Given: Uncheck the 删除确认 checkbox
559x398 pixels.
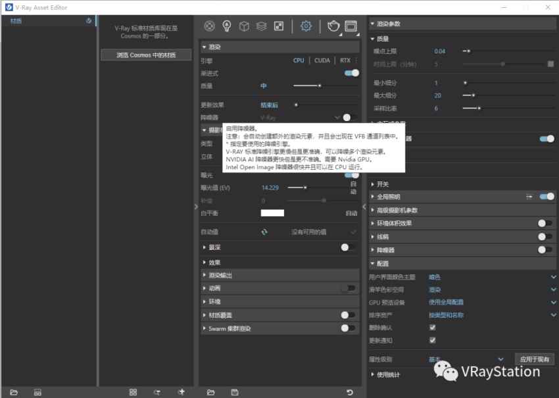Looking at the screenshot, I should 433,328.
